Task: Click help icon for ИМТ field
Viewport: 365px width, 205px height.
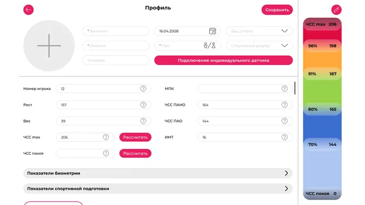Action: point(284,137)
